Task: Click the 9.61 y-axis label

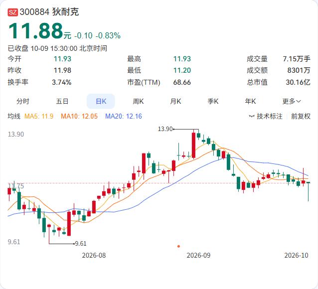Action: tap(14, 242)
